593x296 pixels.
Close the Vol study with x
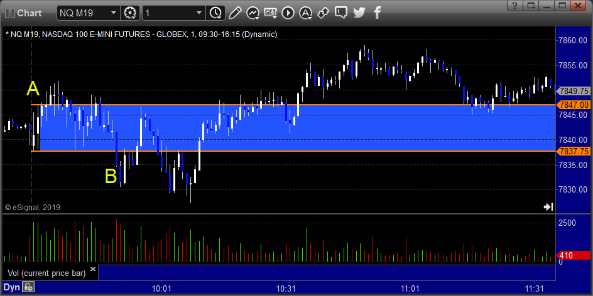(93, 270)
